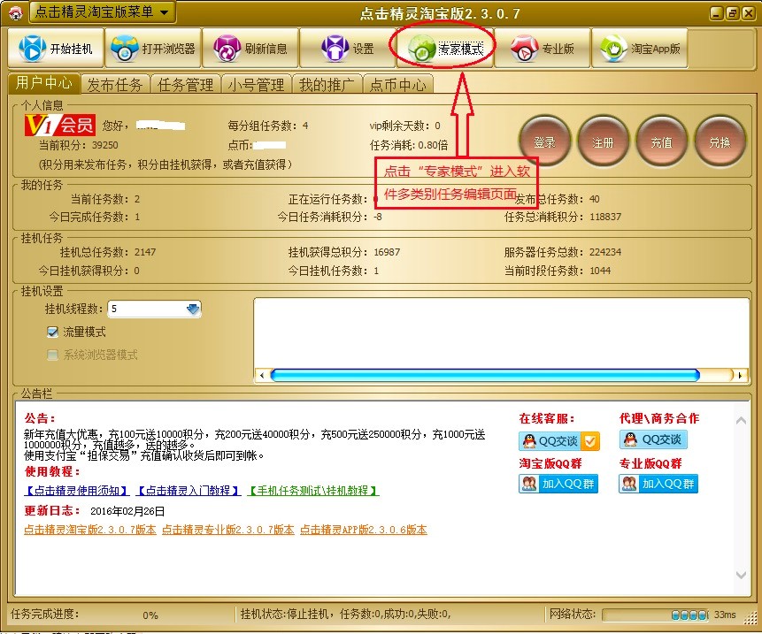Click the 网络状态 progress bar
Screen dimensions: 762x634
pos(655,615)
